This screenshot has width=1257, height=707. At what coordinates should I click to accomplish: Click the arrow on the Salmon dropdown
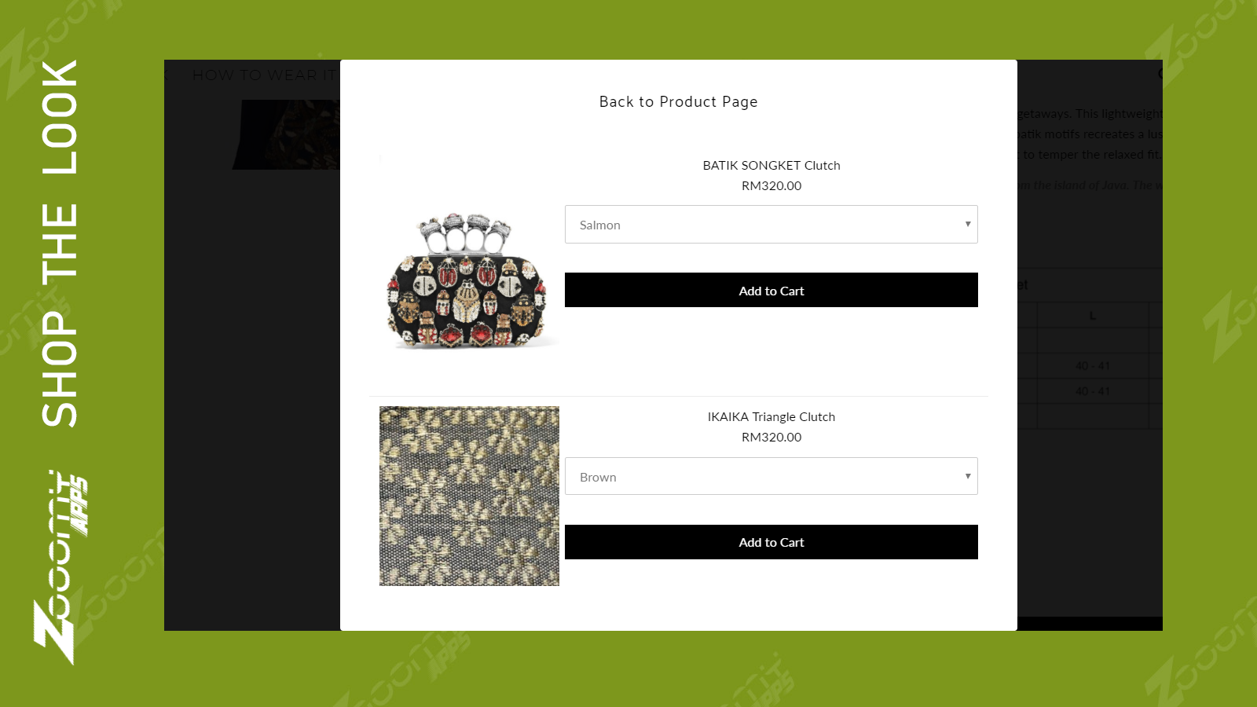(968, 225)
